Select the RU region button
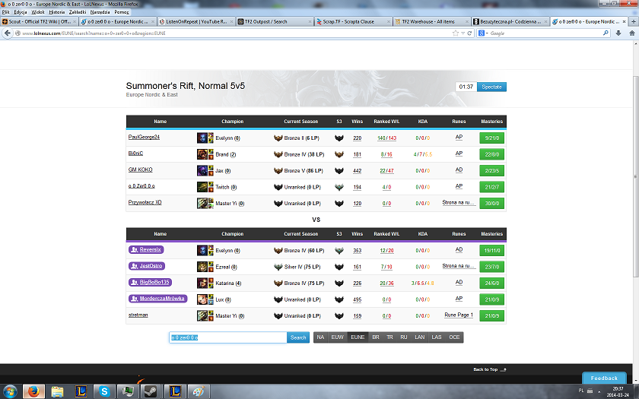 coord(404,337)
